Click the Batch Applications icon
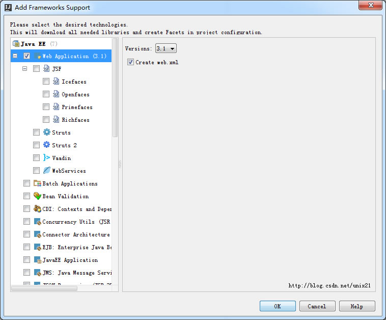386x320 pixels. click(37, 183)
